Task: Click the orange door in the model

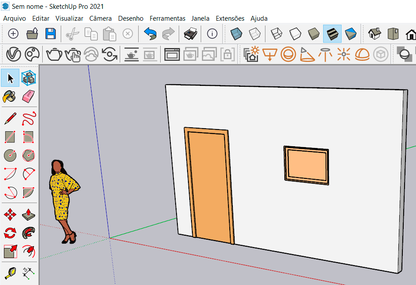Action: point(210,186)
